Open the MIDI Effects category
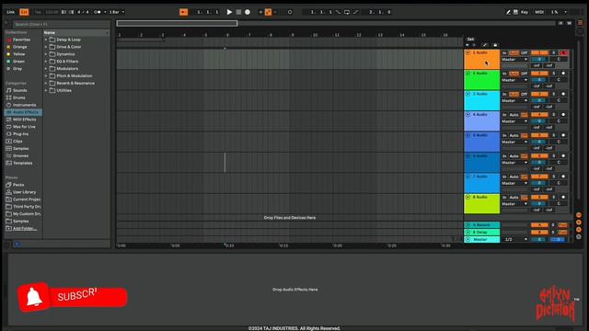 (25, 120)
